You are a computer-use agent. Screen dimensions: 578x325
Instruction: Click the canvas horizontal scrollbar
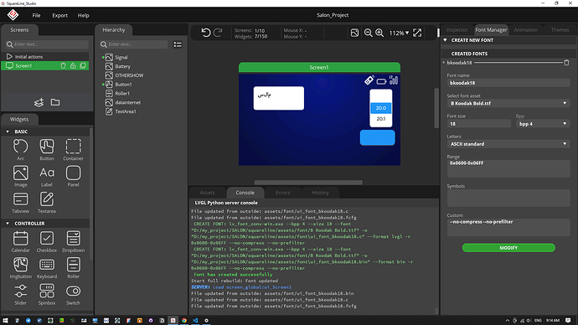[x=308, y=183]
